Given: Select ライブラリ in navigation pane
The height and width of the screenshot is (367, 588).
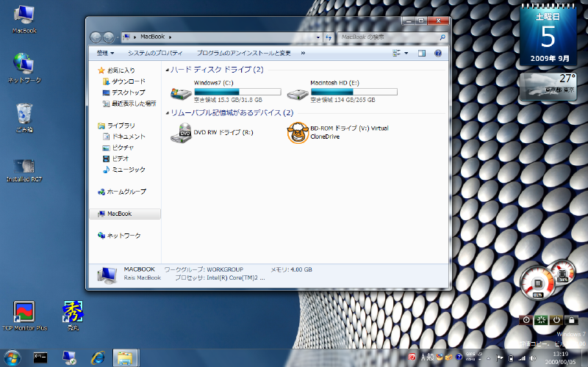Looking at the screenshot, I should [x=117, y=126].
